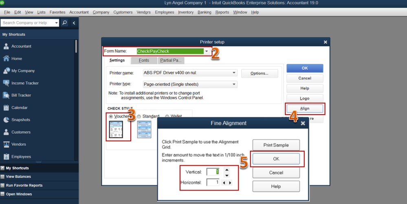This screenshot has height=204, width=407.
Task: Click the Horizontal value input field
Action: pos(213,182)
